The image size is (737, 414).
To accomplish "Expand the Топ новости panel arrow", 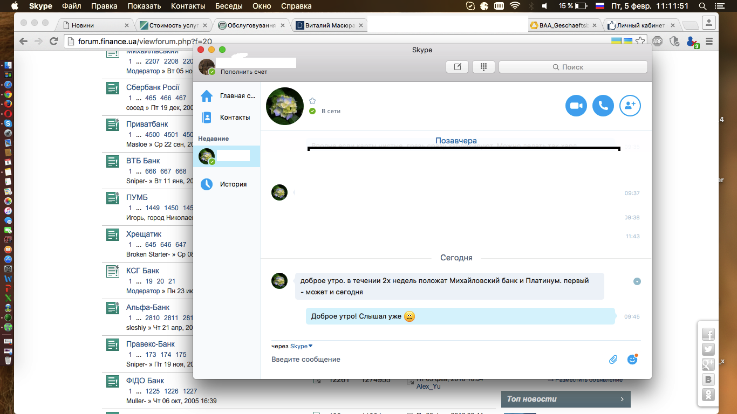I will [622, 399].
